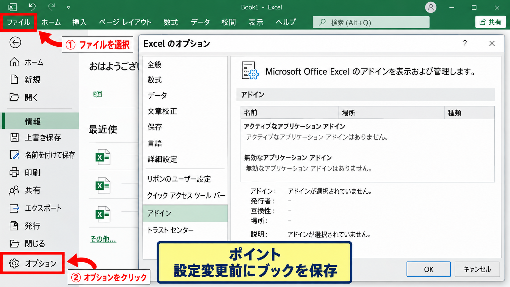510x287 pixels.
Task: Switch to the ホーム ribbon tab
Action: 51,22
